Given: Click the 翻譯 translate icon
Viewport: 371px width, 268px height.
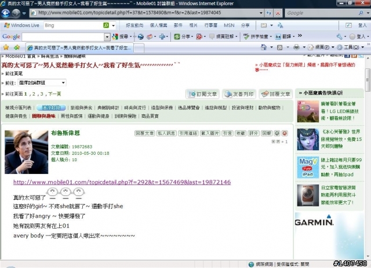Looking at the screenshot, I should click(278, 37).
